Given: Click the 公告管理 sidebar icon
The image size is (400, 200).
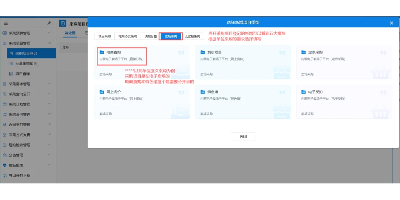Looking at the screenshot, I should click(5, 155).
